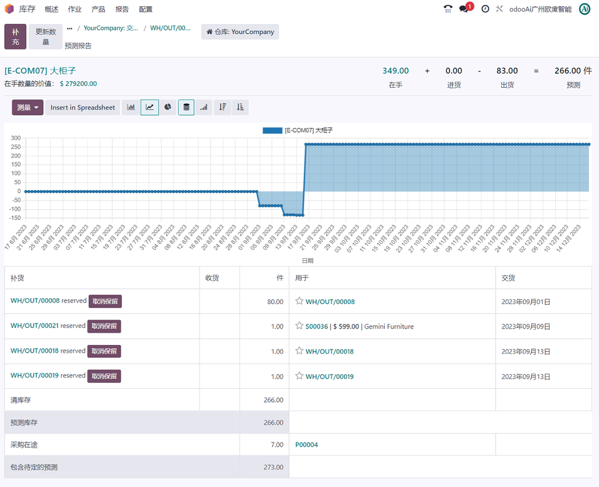The height and width of the screenshot is (487, 599).
Task: Open the VoIP phone icon
Action: click(447, 9)
